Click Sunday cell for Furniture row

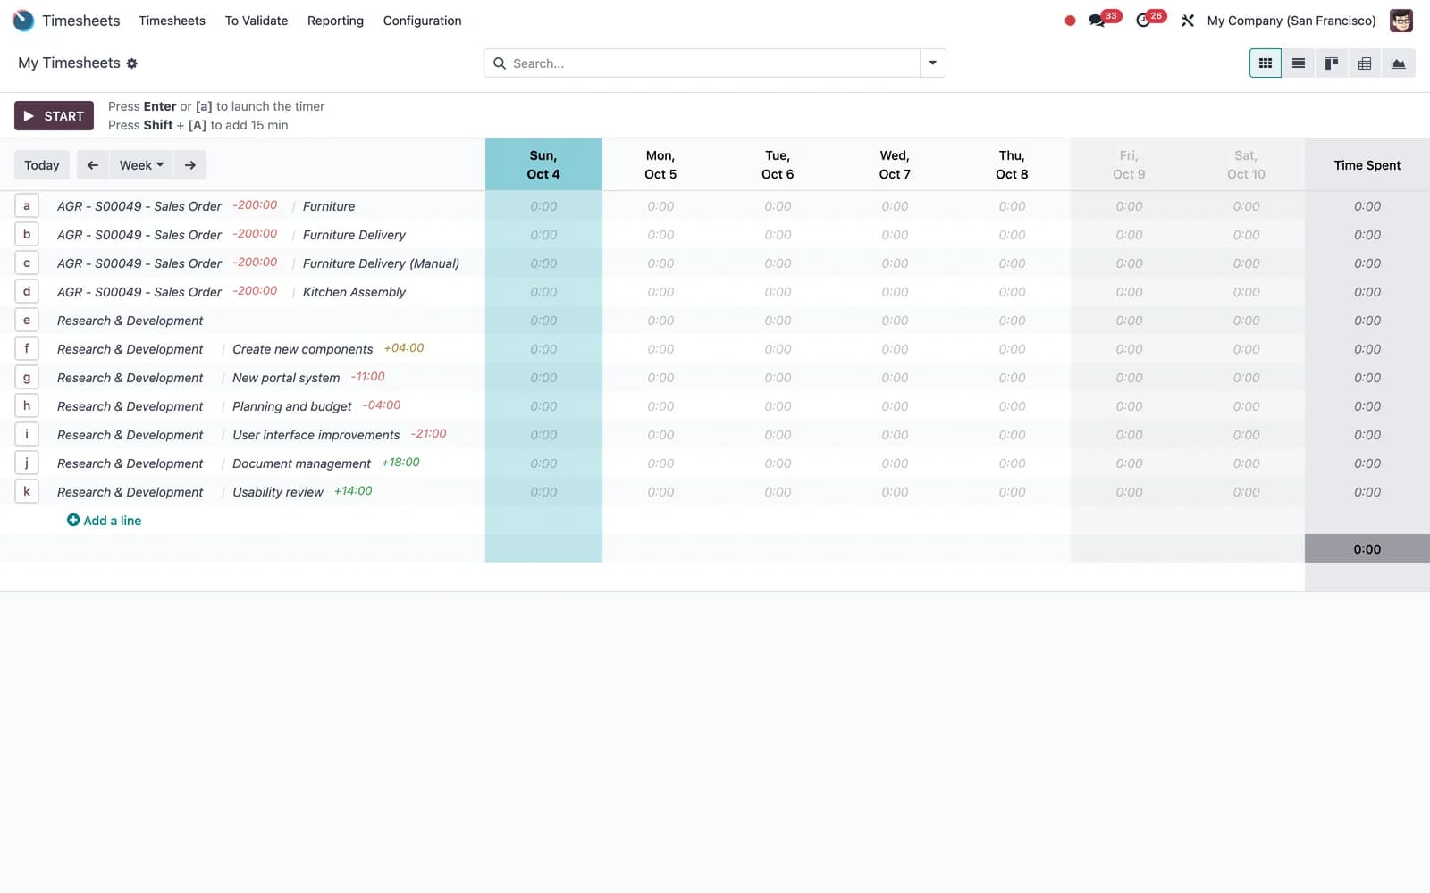click(x=543, y=206)
